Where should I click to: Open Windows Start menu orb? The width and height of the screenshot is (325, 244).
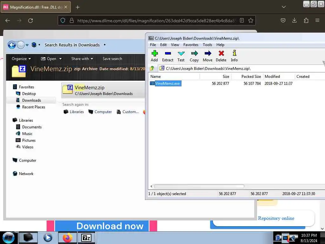pyautogui.click(x=8, y=238)
